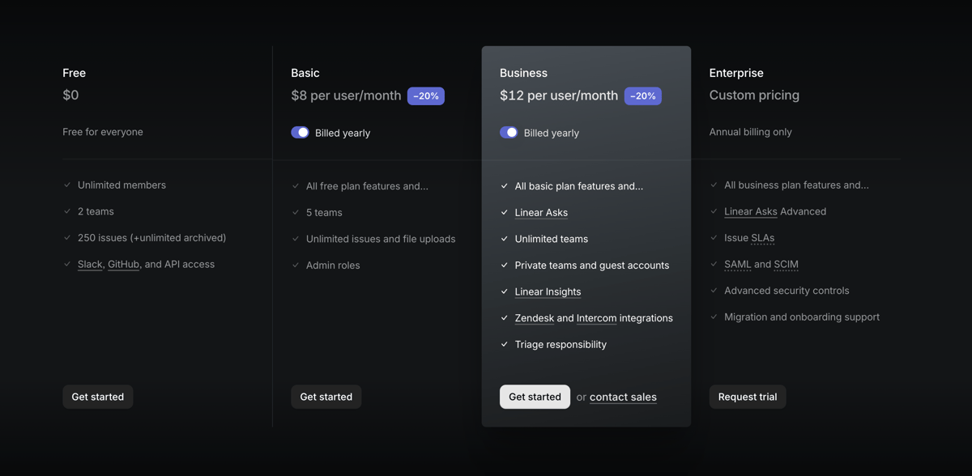Click Get started on the Basic plan
Screen dimensions: 972x476
[326, 397]
